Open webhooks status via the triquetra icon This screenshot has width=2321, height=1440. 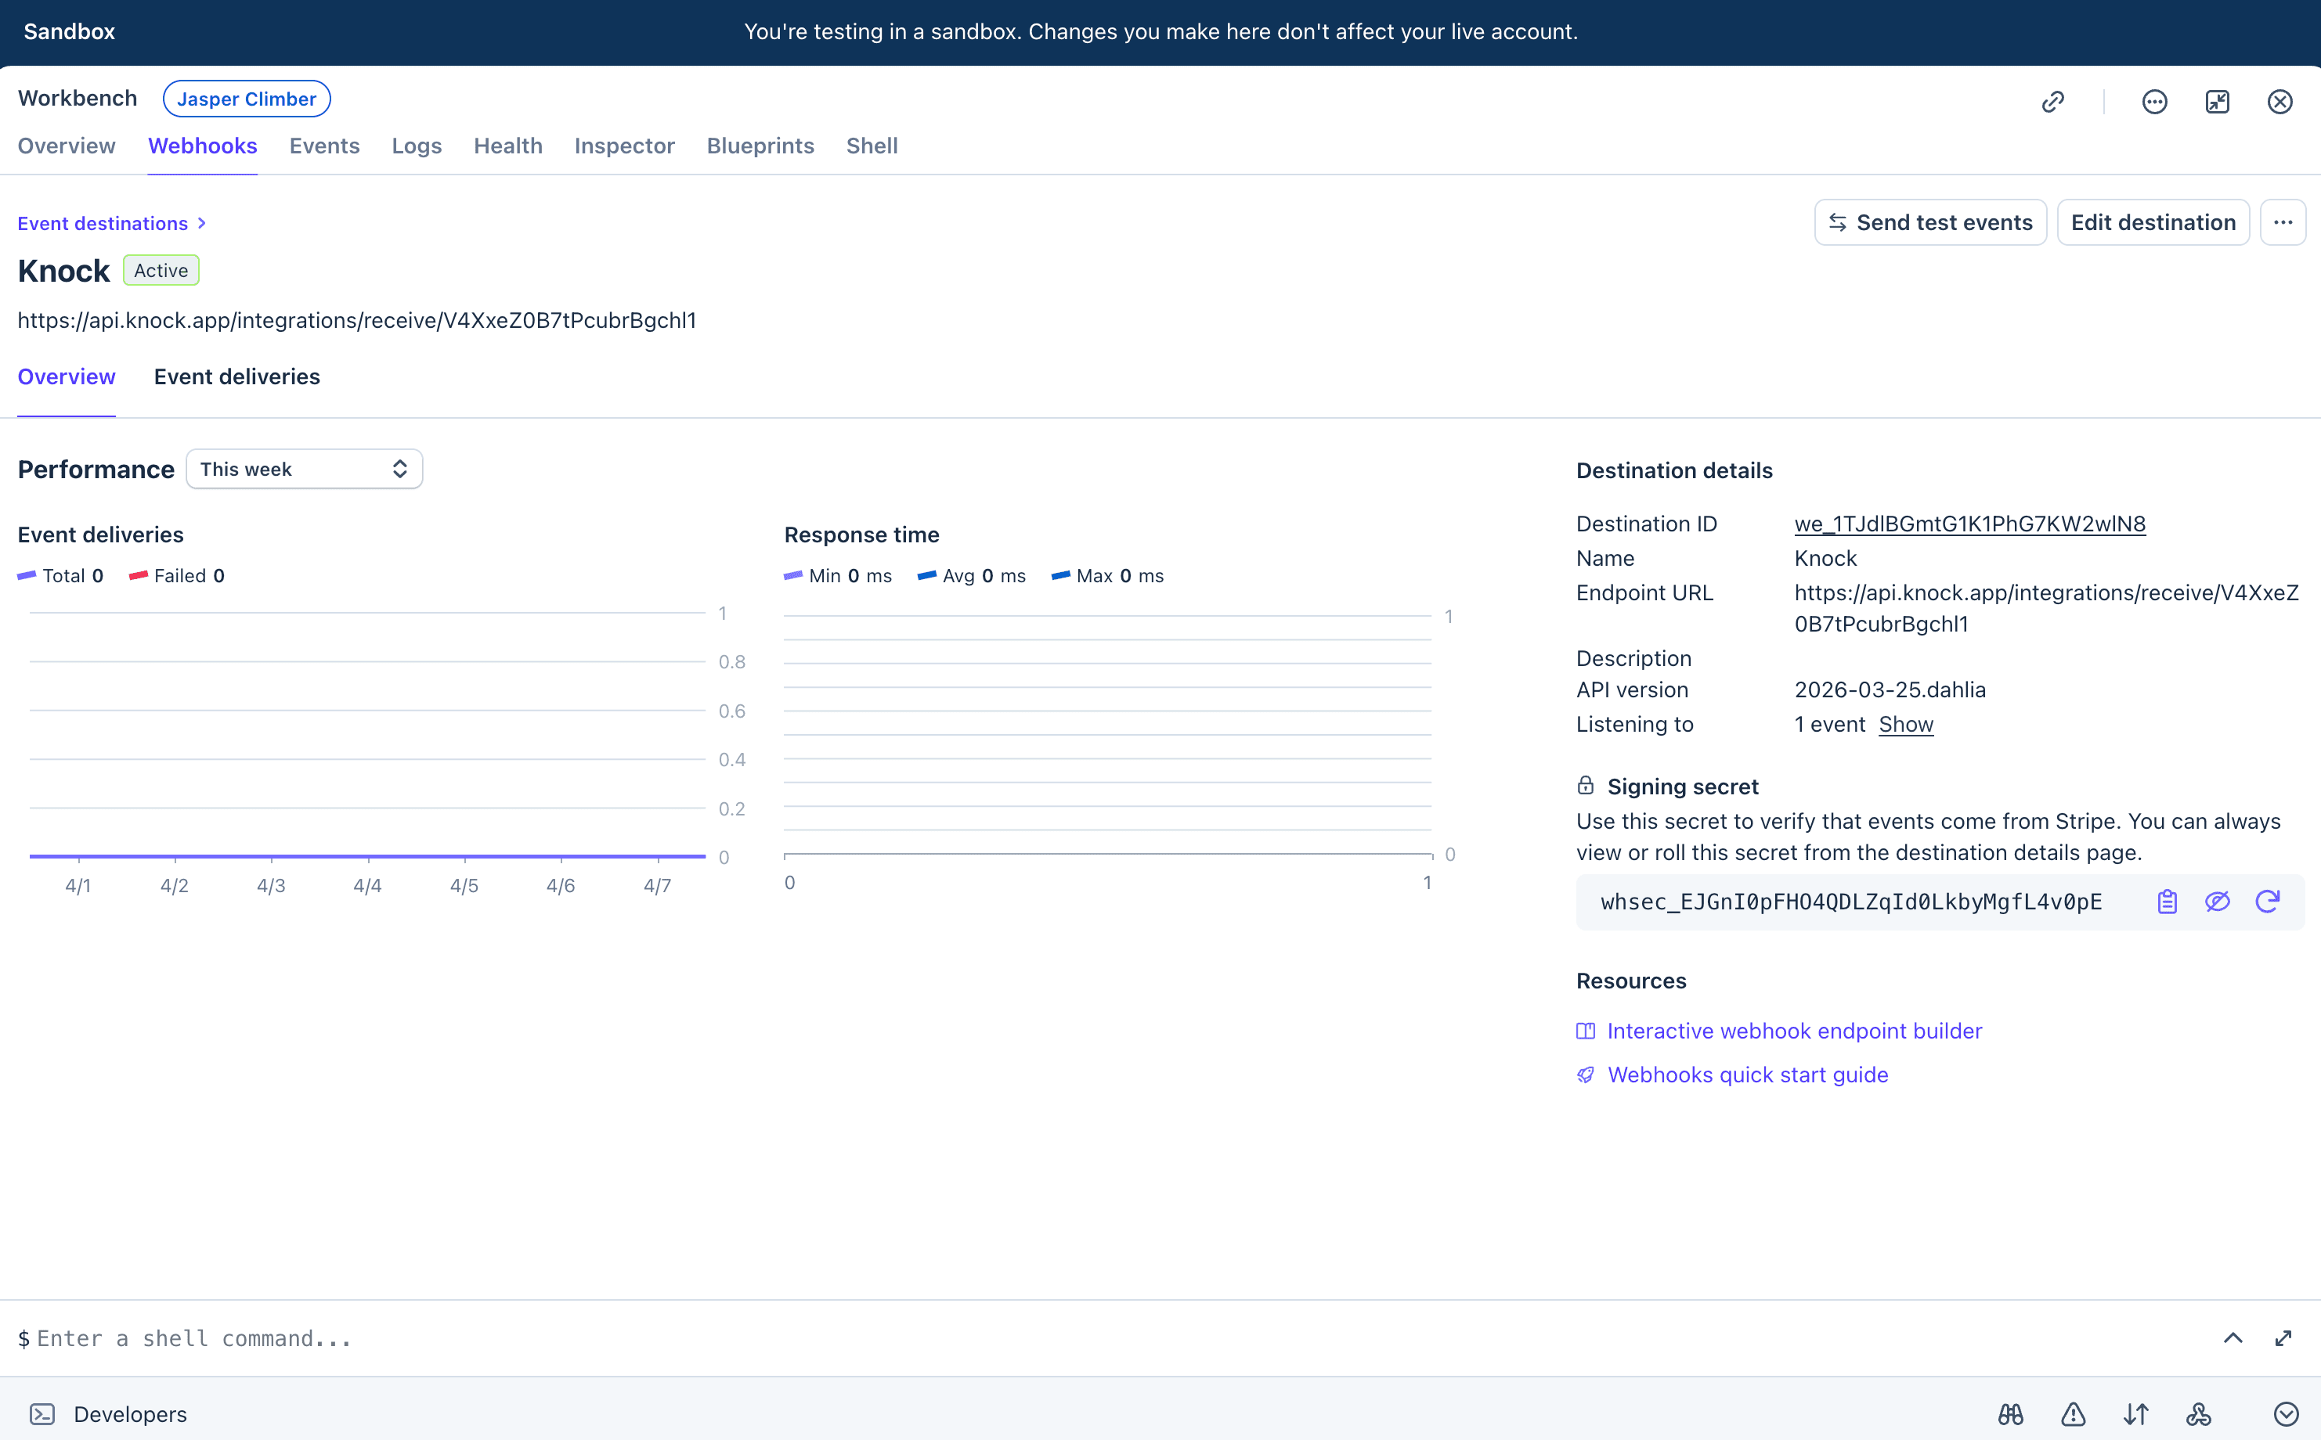[x=2197, y=1414]
